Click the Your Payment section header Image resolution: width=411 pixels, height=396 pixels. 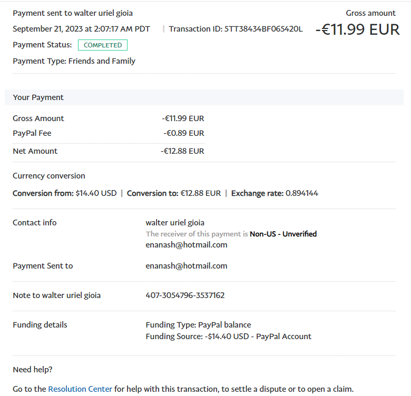(38, 97)
